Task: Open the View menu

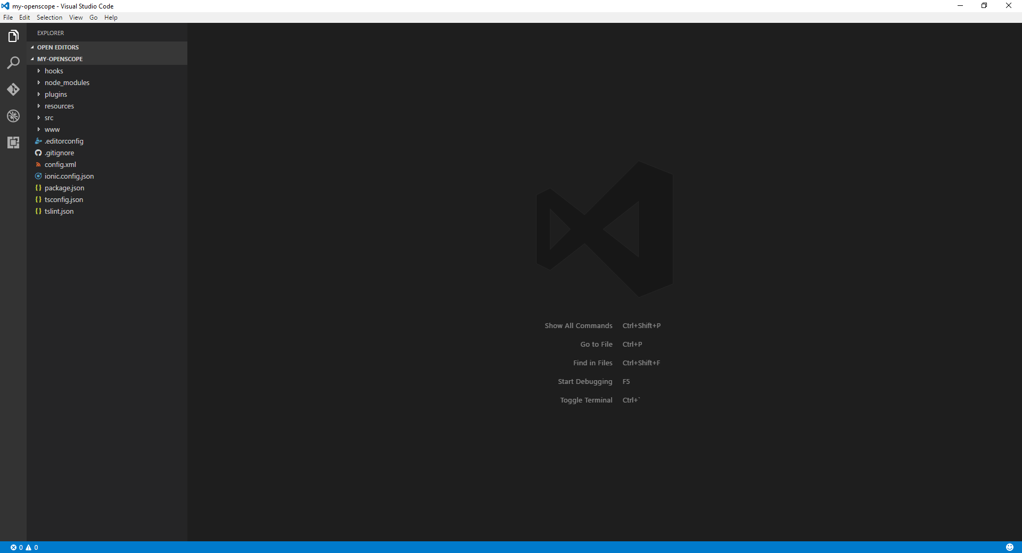Action: coord(76,18)
